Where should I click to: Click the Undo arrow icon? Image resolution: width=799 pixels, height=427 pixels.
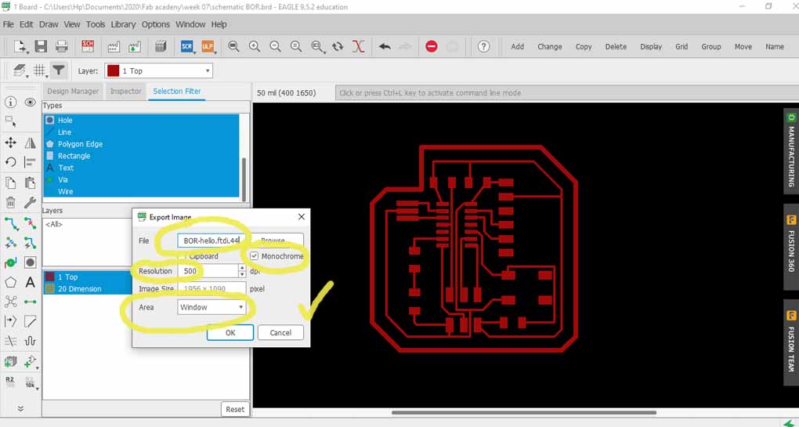tap(385, 46)
